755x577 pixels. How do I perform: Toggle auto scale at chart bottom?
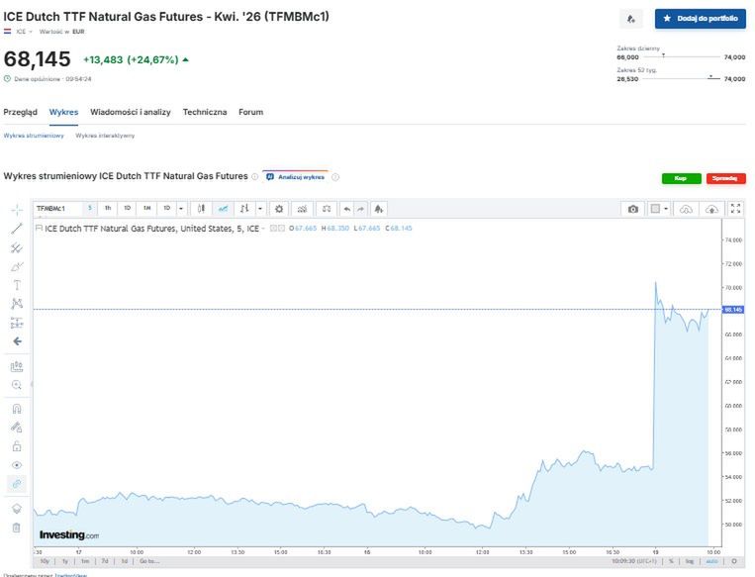click(711, 561)
